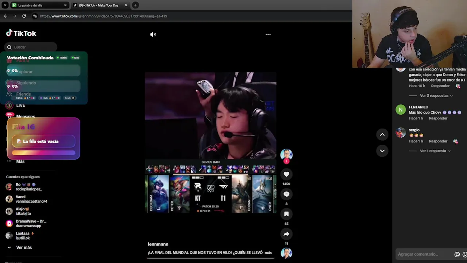This screenshot has height=263, width=467.
Task: Expand video description with más
Action: point(268,253)
